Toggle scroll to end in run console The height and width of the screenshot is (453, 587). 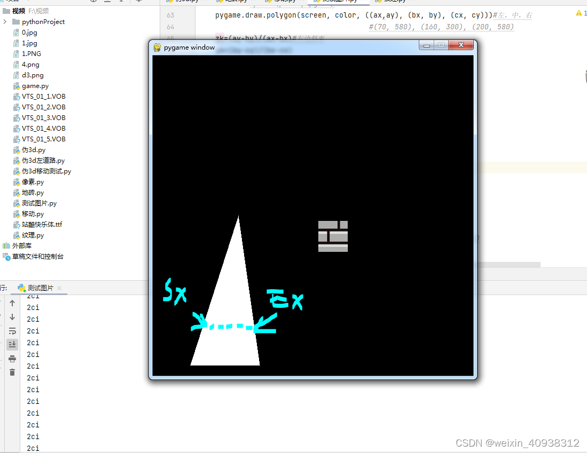[12, 344]
